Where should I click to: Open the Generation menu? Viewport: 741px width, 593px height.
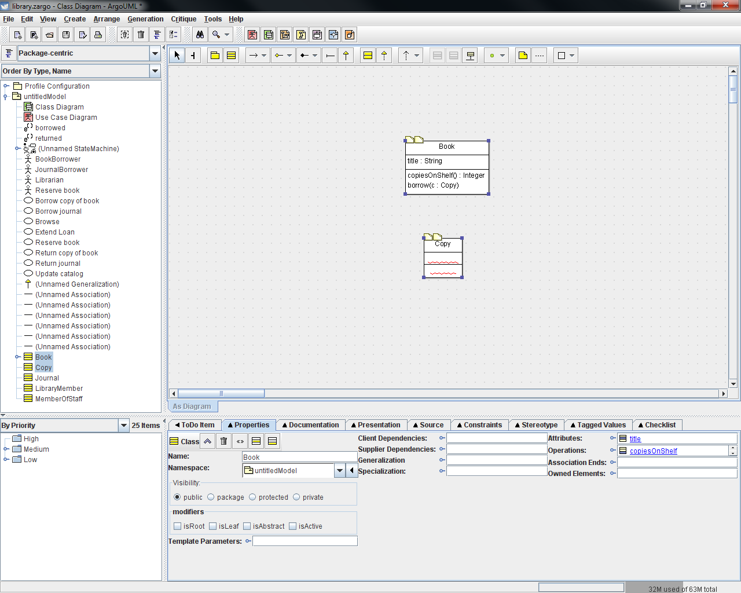pyautogui.click(x=145, y=19)
